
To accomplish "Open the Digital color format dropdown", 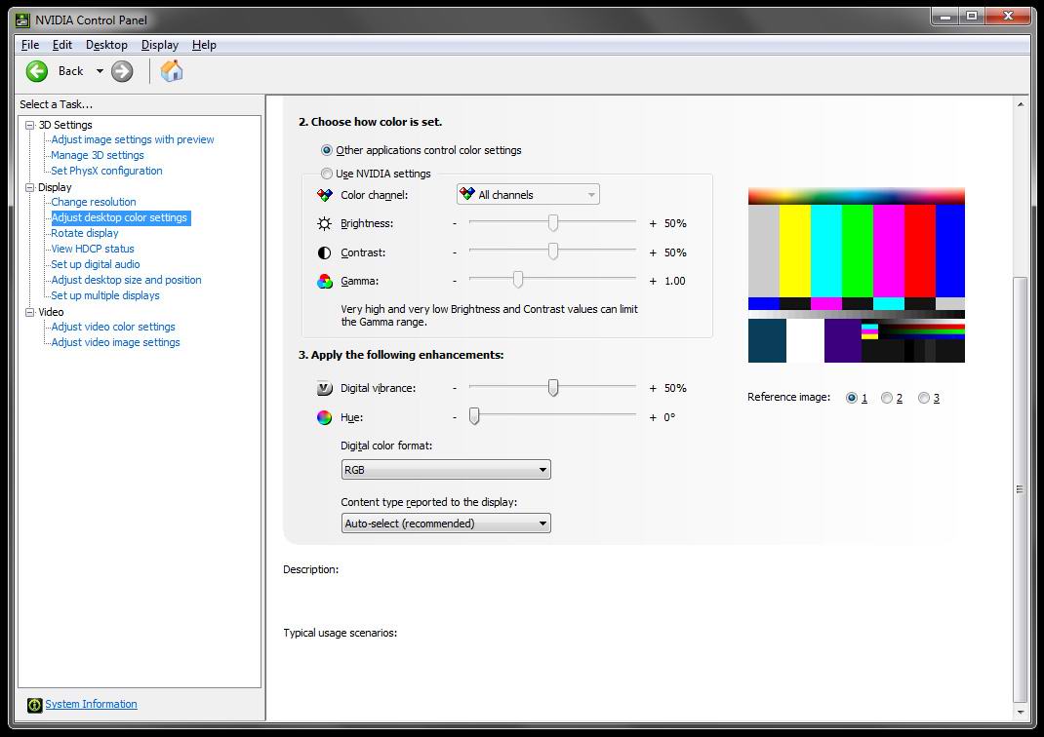I will (x=446, y=470).
